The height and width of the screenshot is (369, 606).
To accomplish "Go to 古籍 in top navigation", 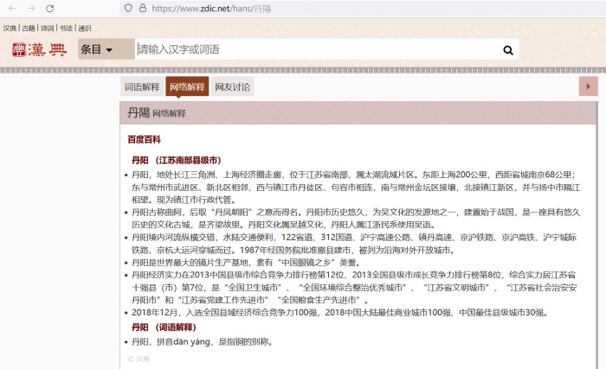I will point(29,29).
